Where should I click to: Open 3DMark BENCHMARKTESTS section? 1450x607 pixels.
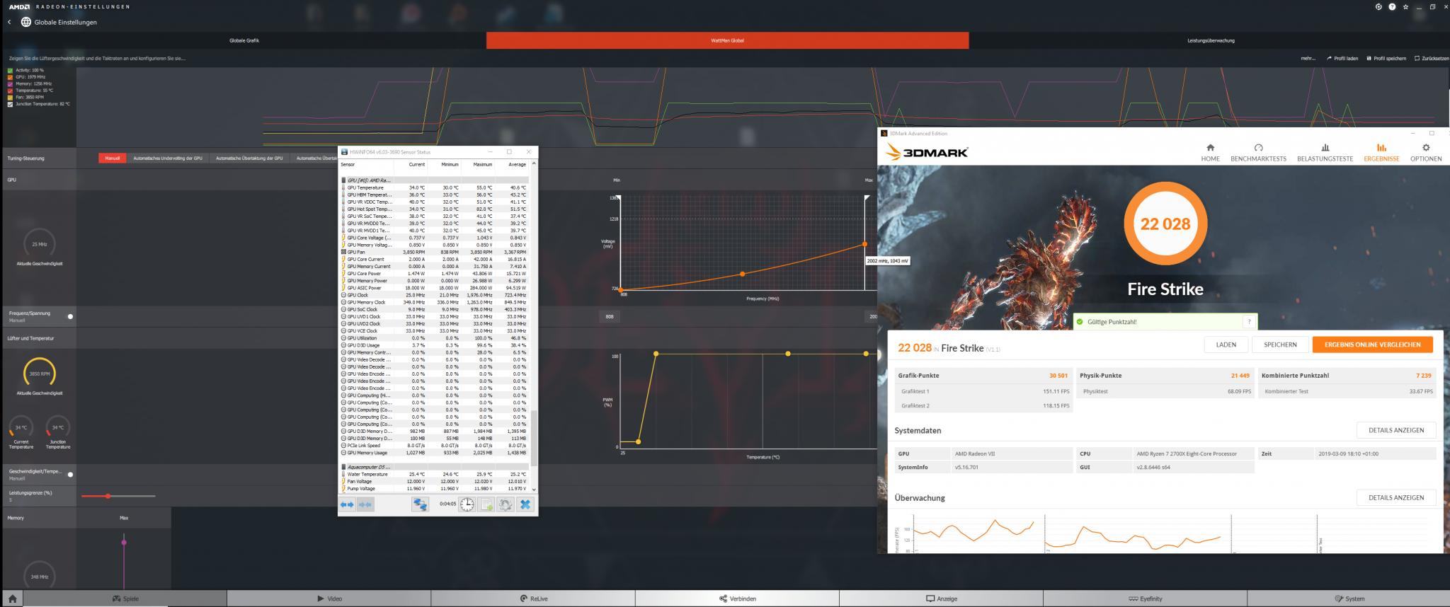pos(1258,153)
